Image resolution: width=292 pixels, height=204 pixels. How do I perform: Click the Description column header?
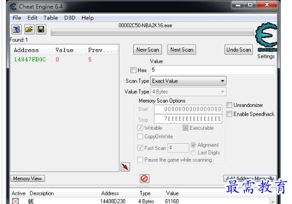(x=42, y=193)
